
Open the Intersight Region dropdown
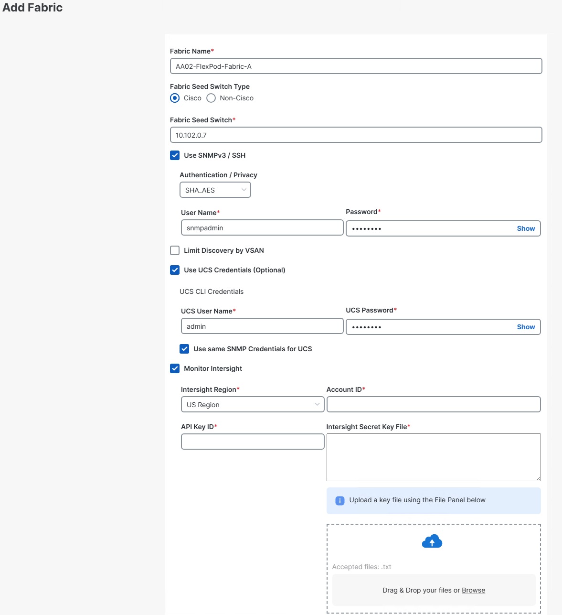tap(253, 405)
